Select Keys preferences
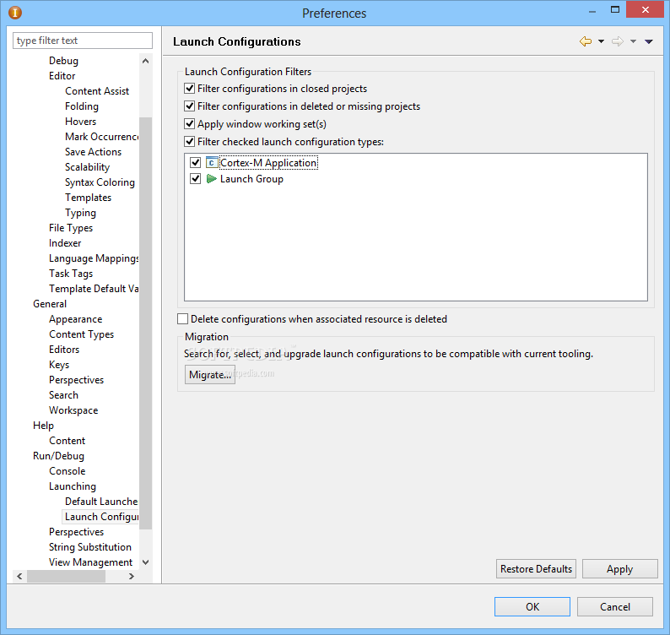The image size is (670, 635). [x=59, y=365]
